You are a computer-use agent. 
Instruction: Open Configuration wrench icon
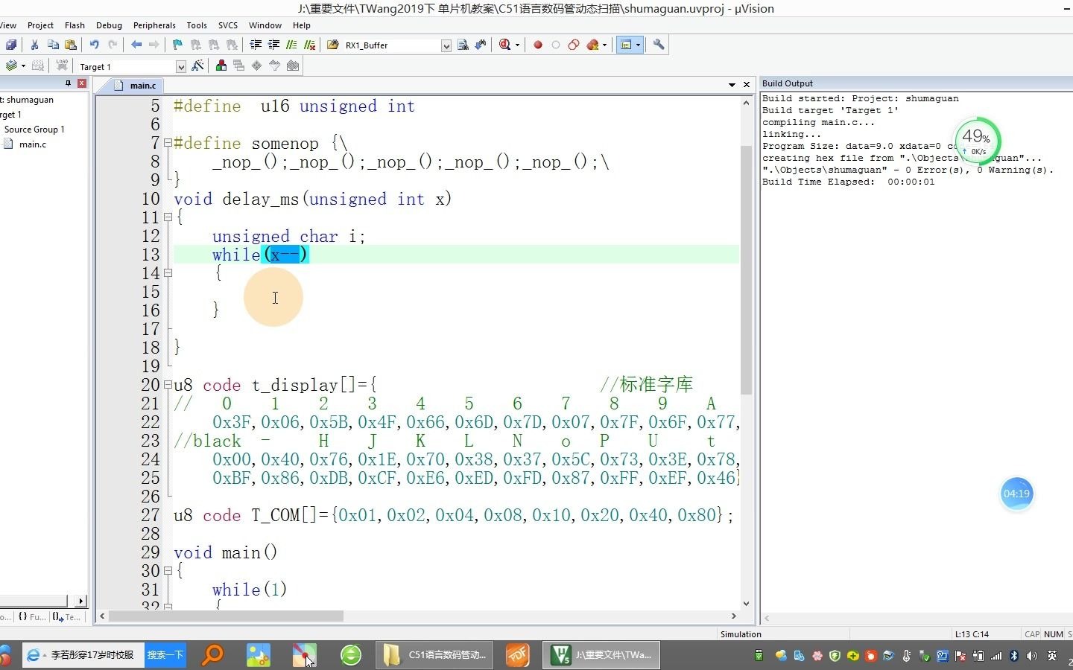(659, 45)
